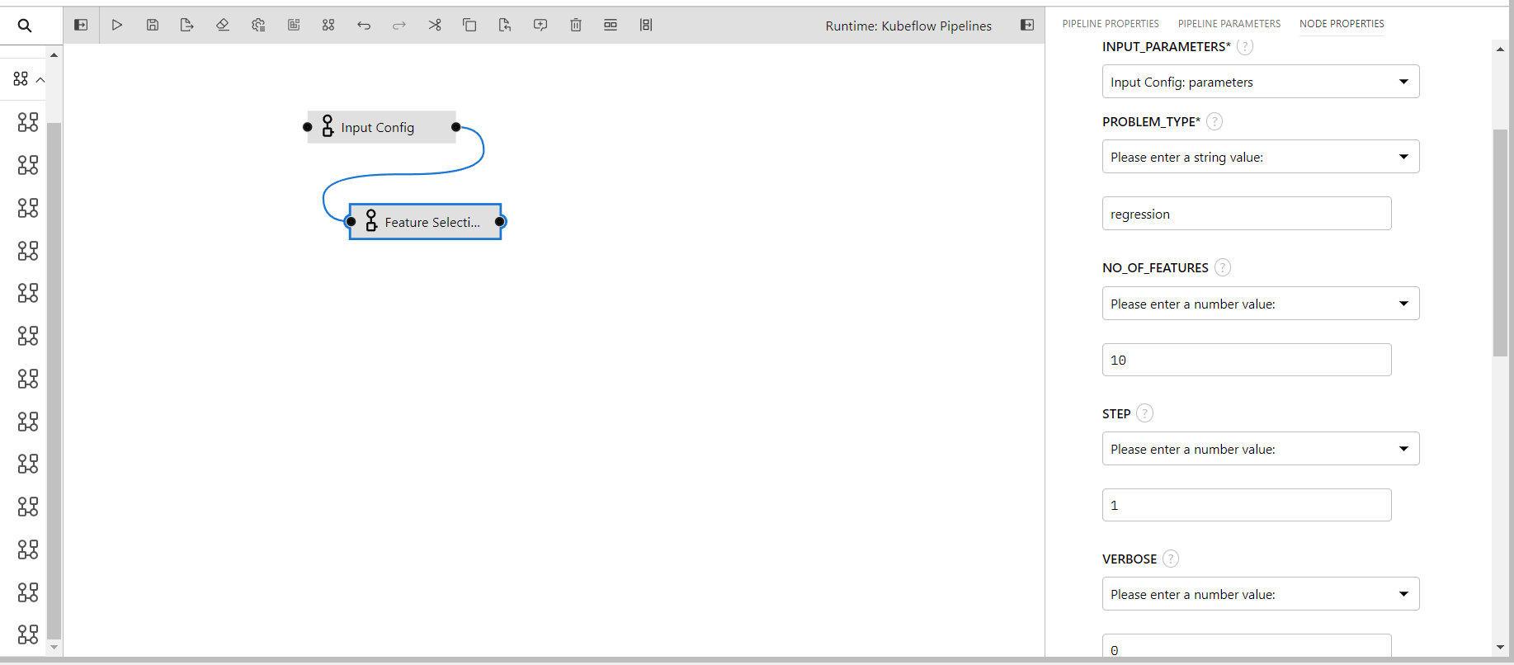Toggle the component palette panel icon
1514x665 pixels.
pos(81,25)
